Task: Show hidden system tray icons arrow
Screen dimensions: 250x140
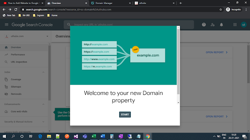Action: coord(214,136)
